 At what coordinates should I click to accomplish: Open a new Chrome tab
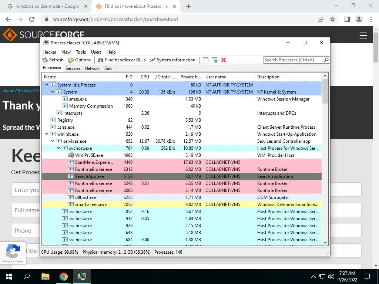(x=188, y=6)
